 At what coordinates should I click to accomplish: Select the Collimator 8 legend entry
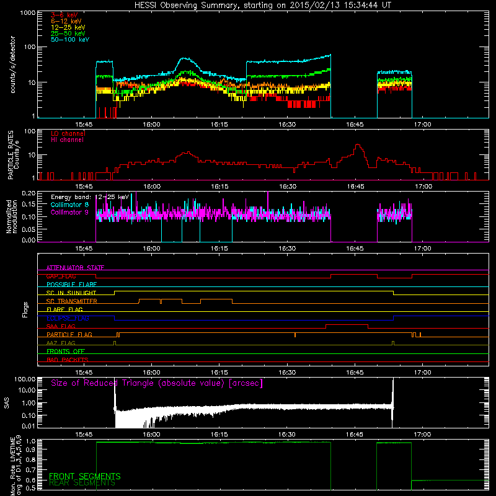pos(69,205)
